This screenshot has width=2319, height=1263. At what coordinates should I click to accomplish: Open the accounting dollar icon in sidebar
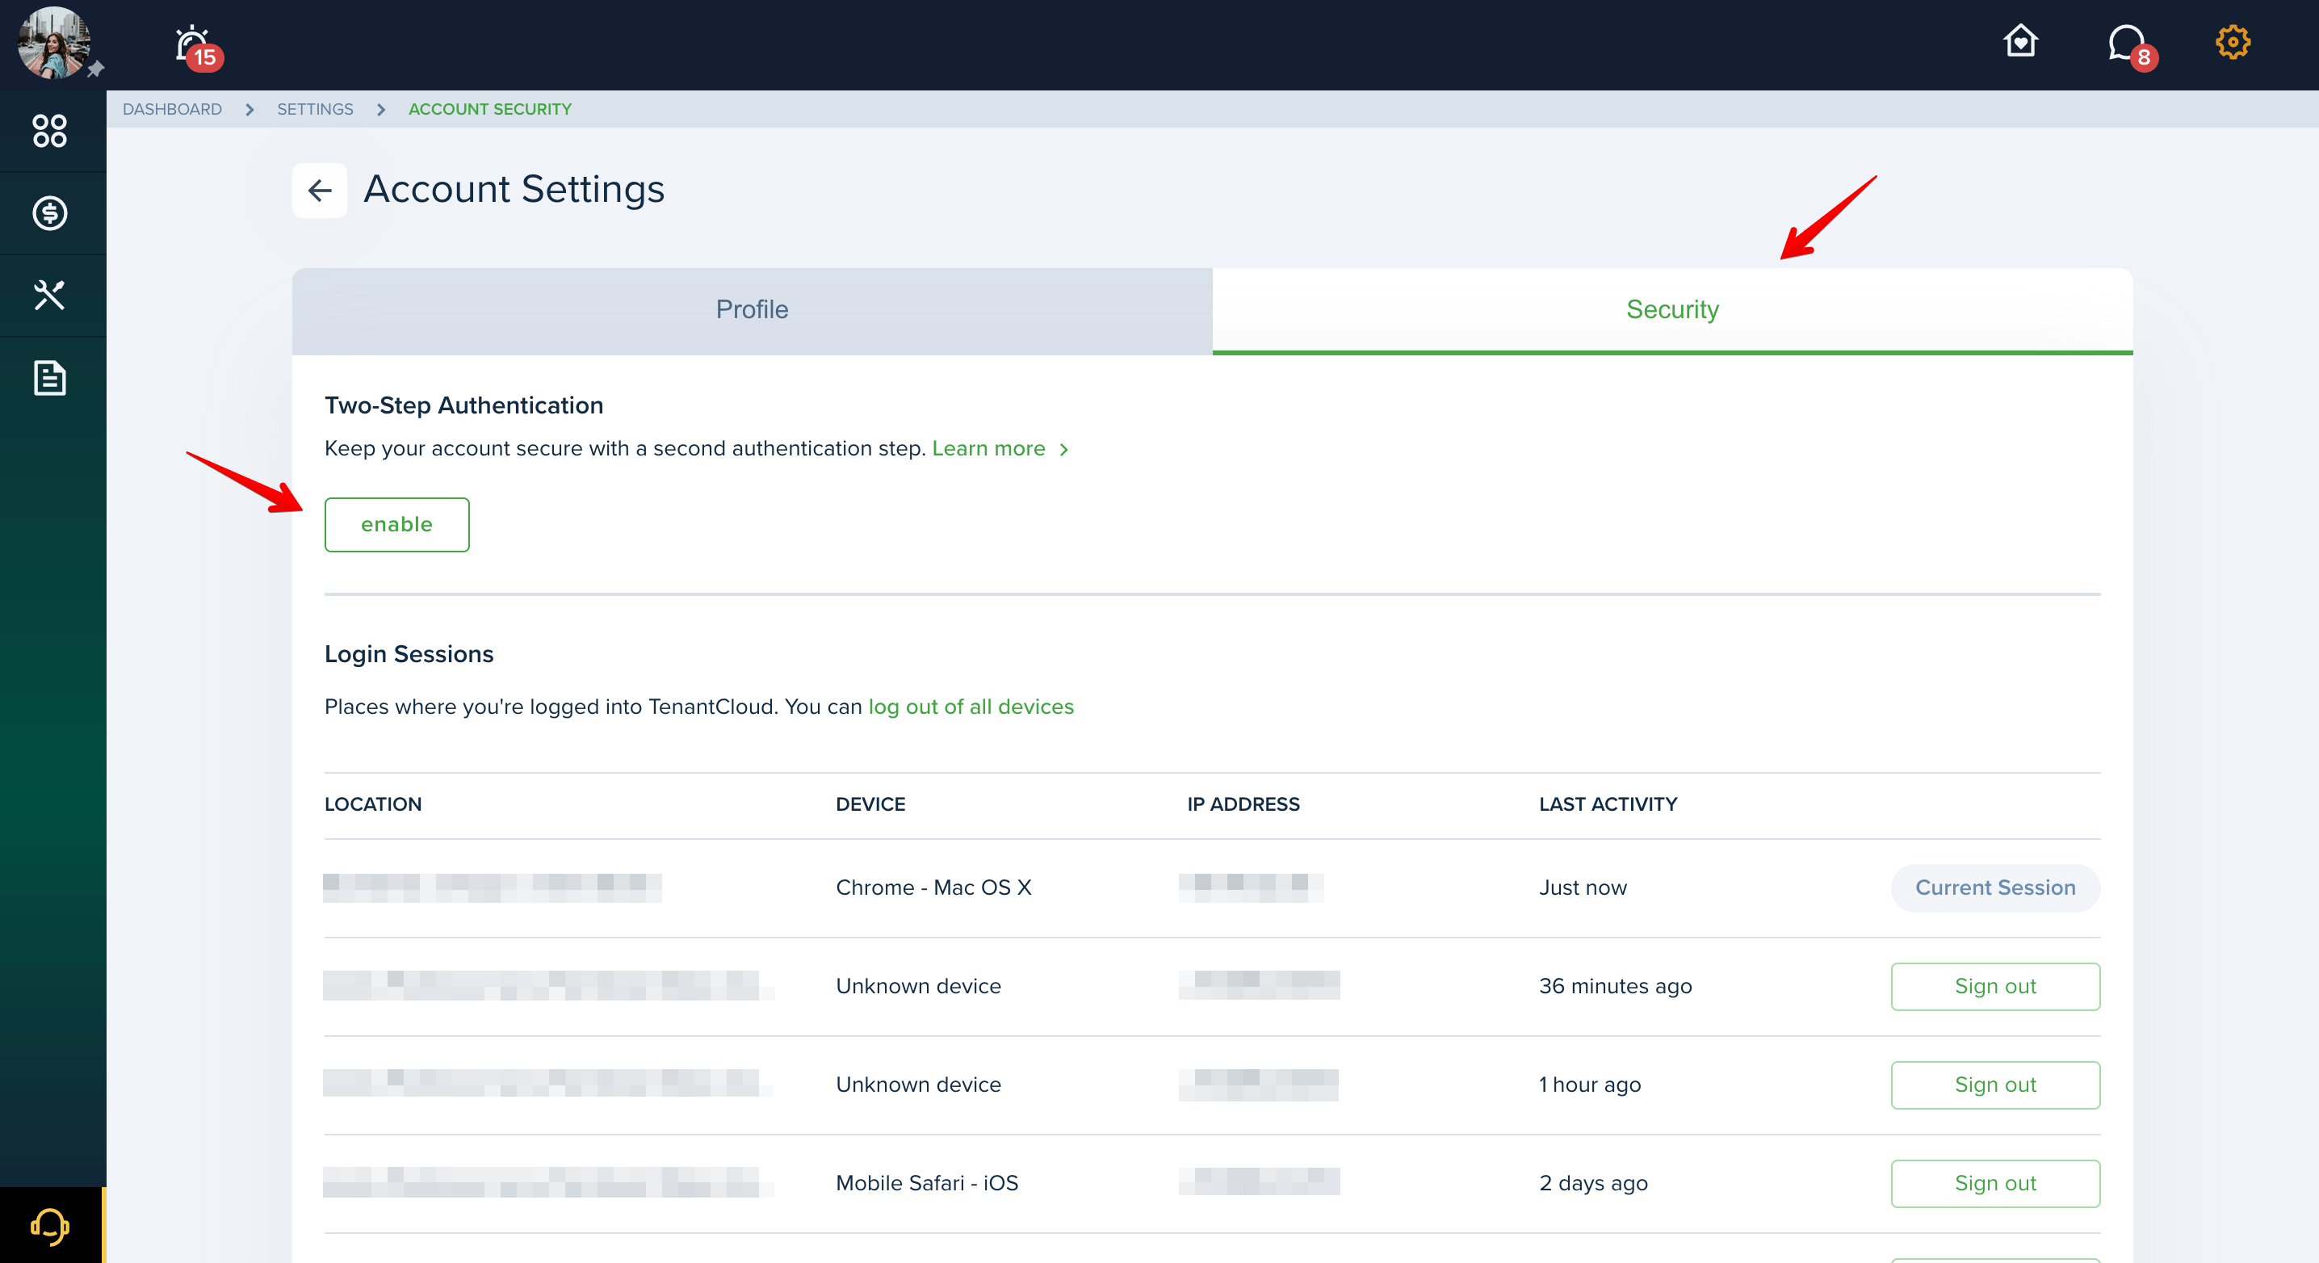[50, 213]
